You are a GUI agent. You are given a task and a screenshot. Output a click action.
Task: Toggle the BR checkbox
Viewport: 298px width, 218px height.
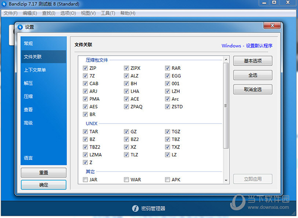(x=85, y=114)
